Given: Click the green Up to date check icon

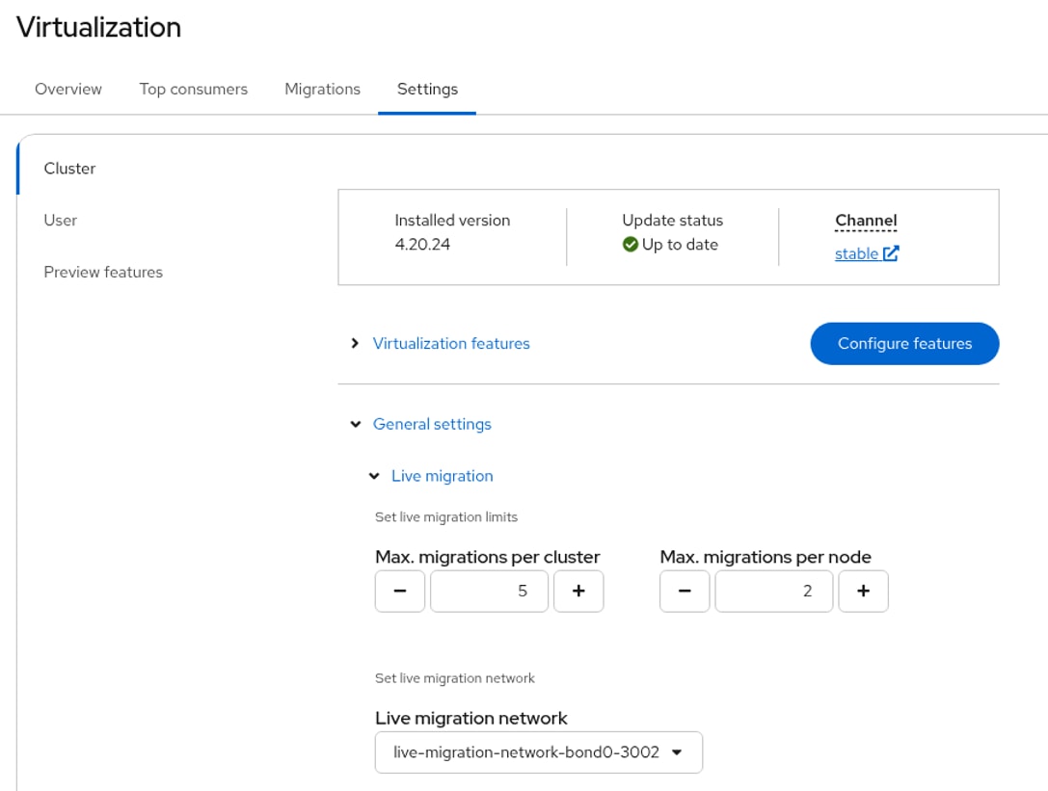Looking at the screenshot, I should click(x=630, y=245).
